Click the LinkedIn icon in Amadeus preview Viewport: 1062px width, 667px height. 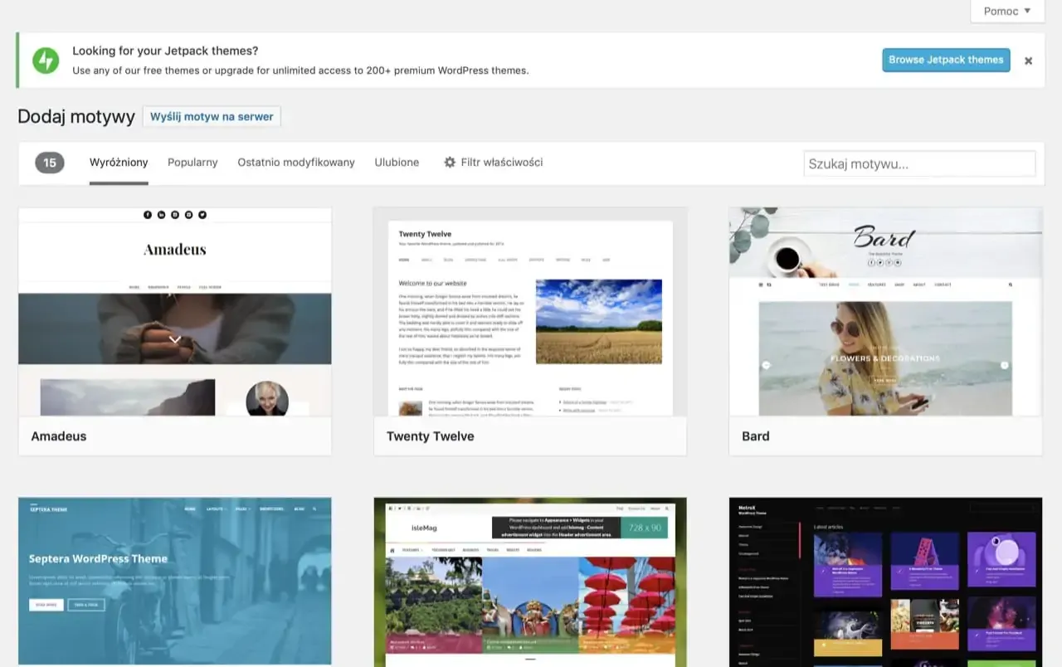click(x=161, y=214)
